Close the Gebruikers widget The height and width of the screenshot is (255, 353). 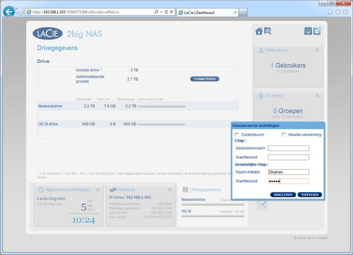(x=317, y=50)
